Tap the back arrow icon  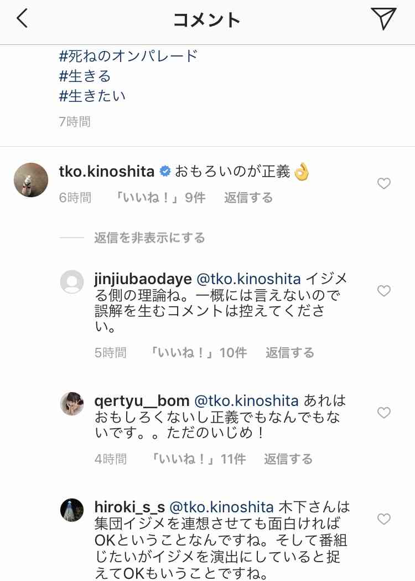tap(22, 19)
